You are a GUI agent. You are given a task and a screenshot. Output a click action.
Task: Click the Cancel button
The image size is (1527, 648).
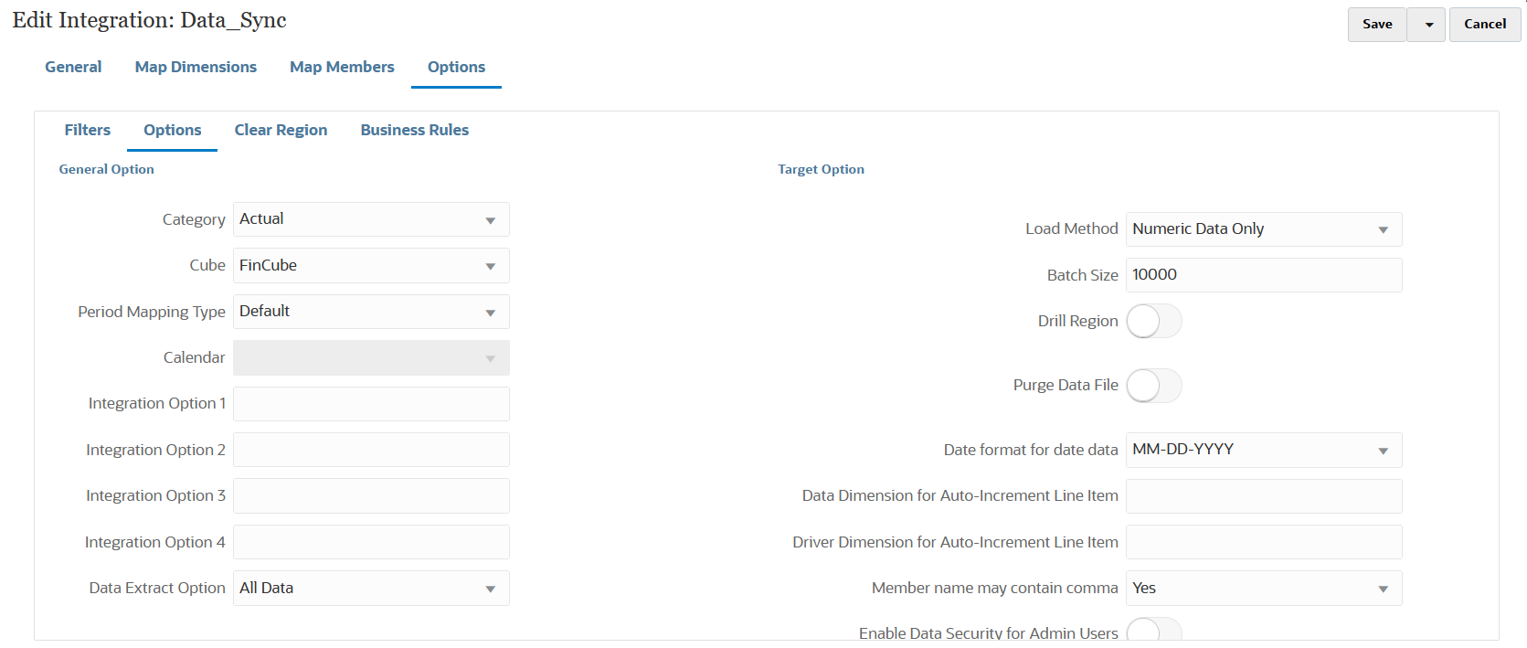click(1484, 25)
